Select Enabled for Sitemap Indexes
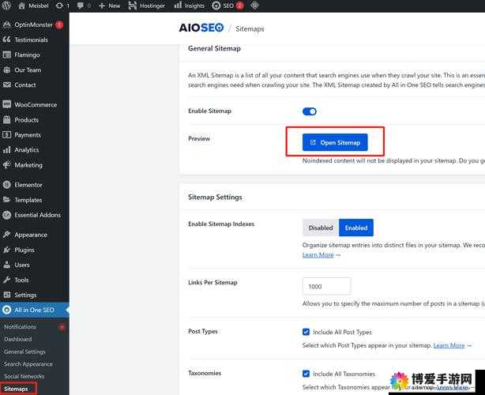Image resolution: width=485 pixels, height=395 pixels. pos(356,228)
